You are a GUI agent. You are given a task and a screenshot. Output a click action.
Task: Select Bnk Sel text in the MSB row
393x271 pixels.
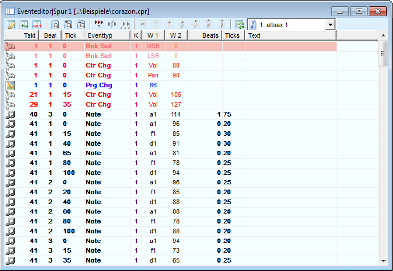(98, 46)
